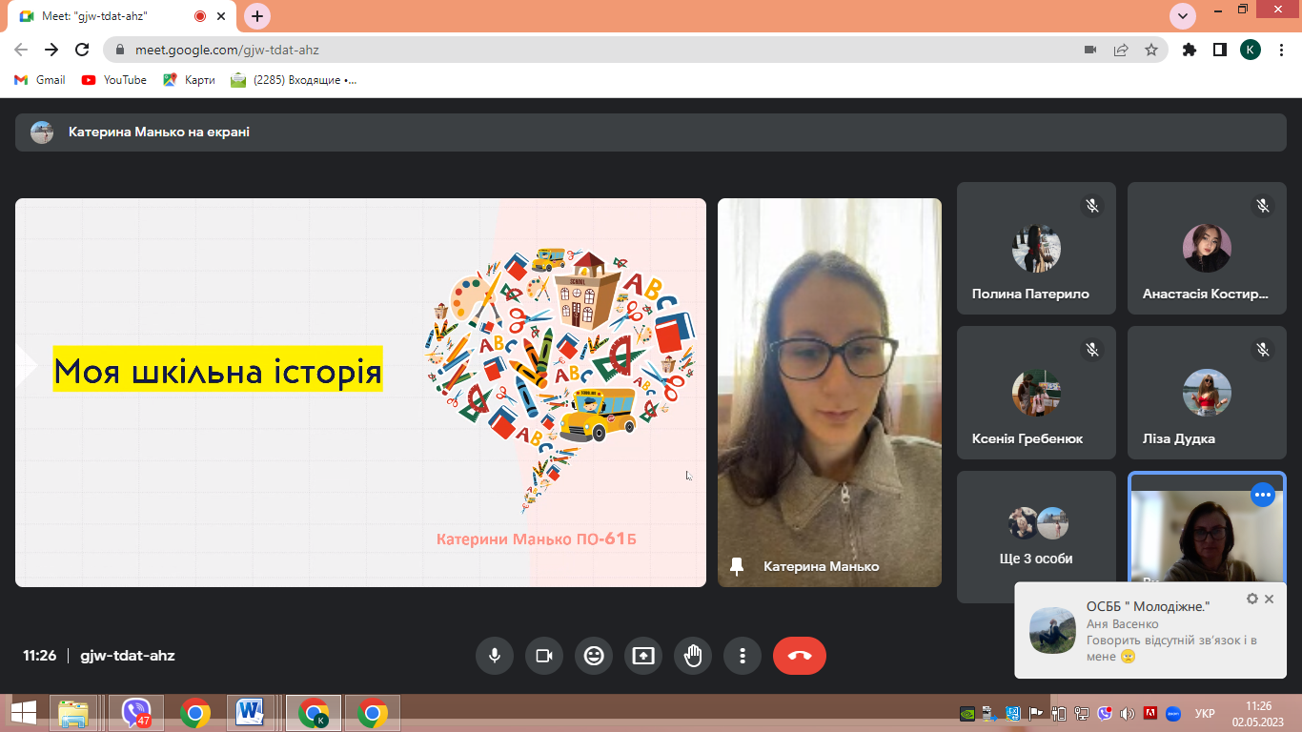Expand the tab search chevron
Screen dimensions: 1302x732
(1183, 16)
